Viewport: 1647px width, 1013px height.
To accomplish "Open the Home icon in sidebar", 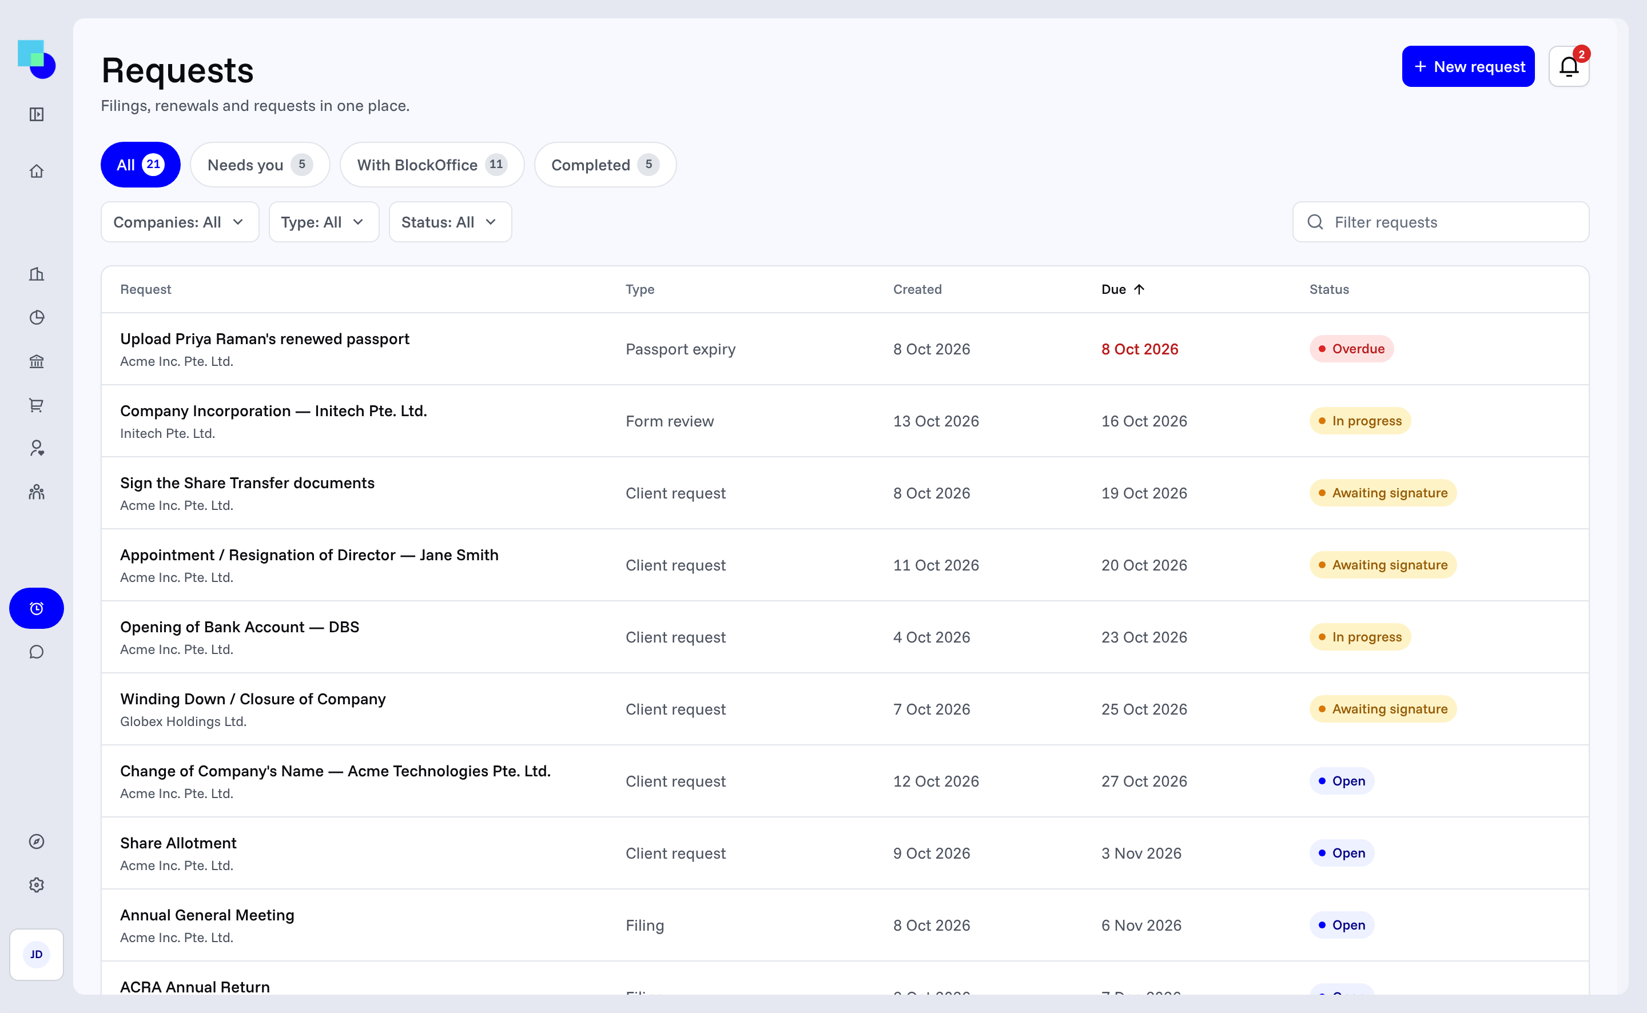I will 37,172.
